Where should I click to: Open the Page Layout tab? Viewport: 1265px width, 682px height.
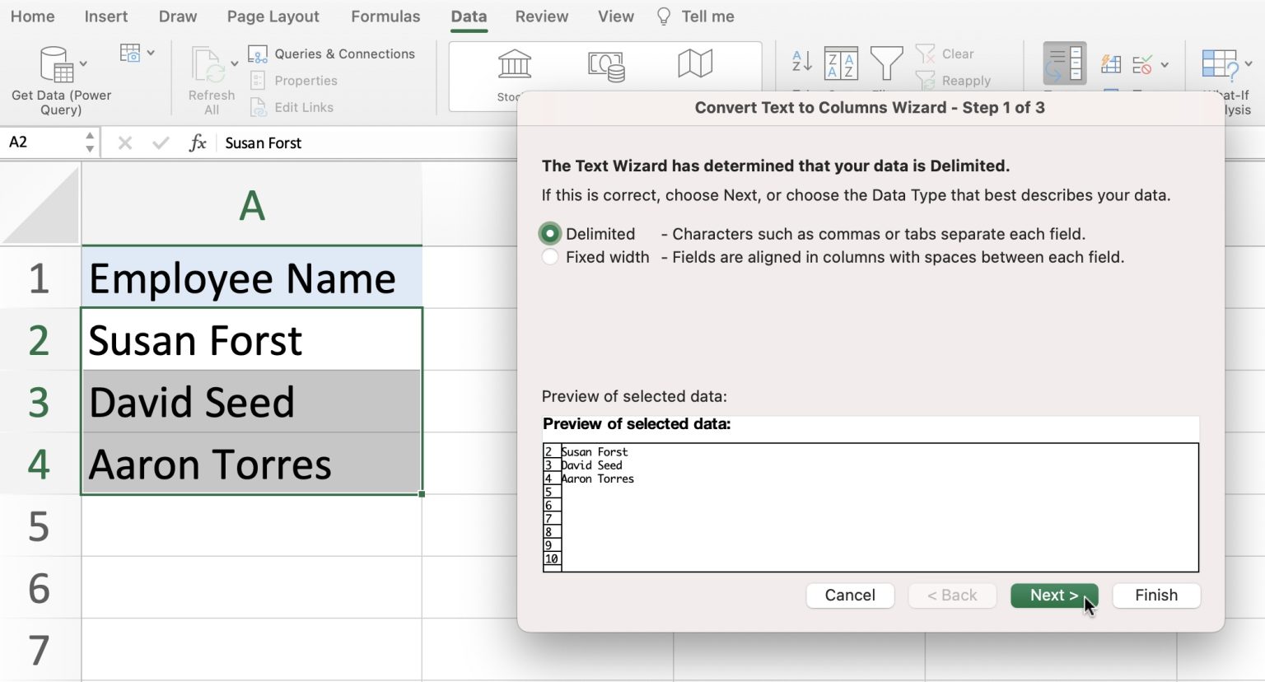click(x=273, y=16)
